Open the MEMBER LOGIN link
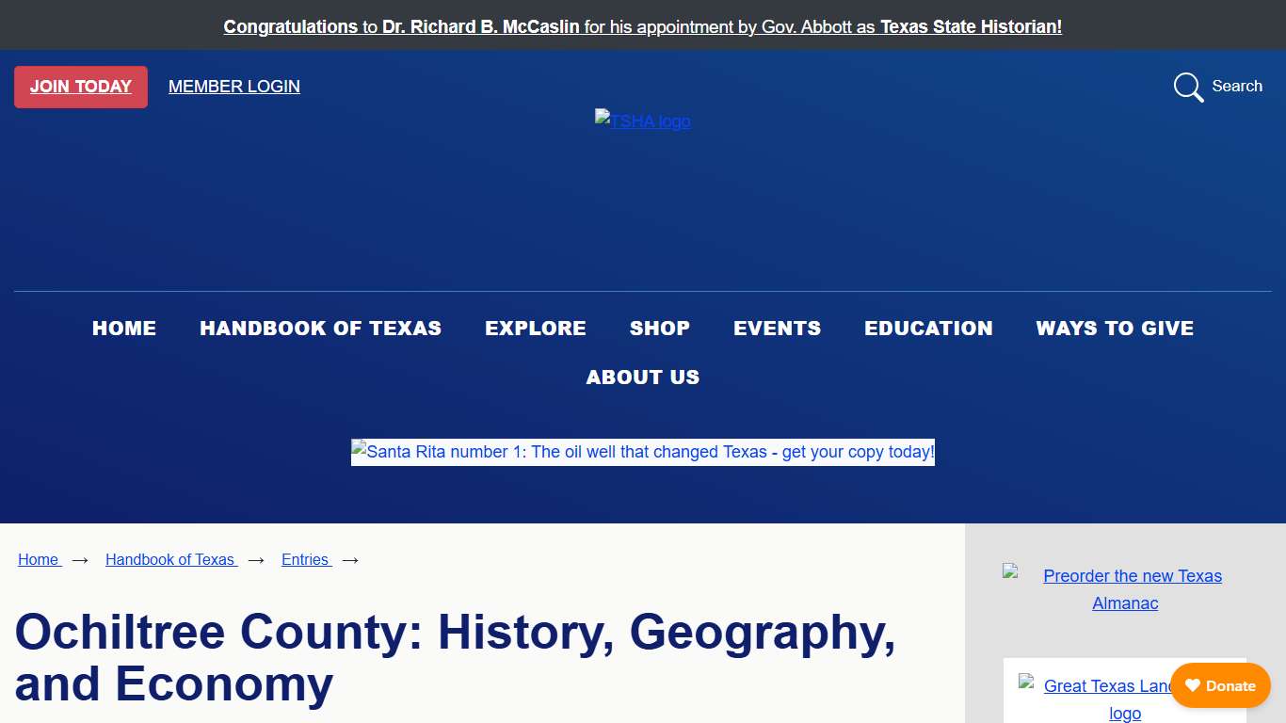 pyautogui.click(x=234, y=87)
